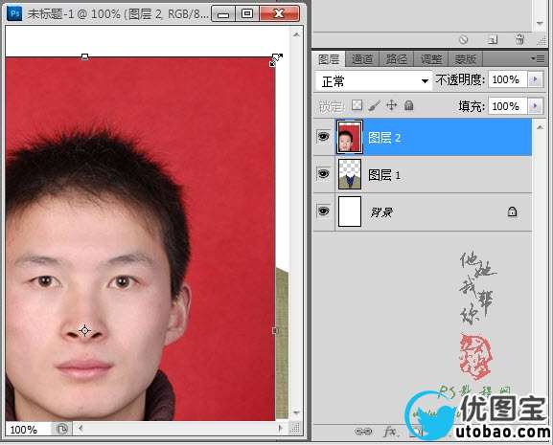The width and height of the screenshot is (553, 445).
Task: Click the 背景 layer name
Action: coord(380,211)
